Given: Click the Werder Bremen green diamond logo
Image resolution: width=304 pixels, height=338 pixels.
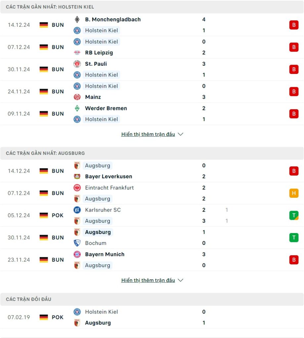Looking at the screenshot, I should [x=77, y=108].
